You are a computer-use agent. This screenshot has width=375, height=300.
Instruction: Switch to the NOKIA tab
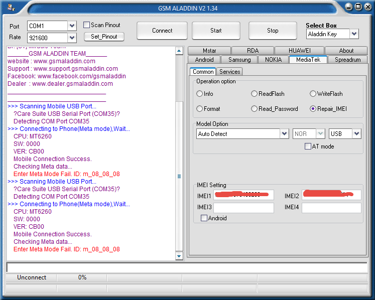click(x=274, y=60)
